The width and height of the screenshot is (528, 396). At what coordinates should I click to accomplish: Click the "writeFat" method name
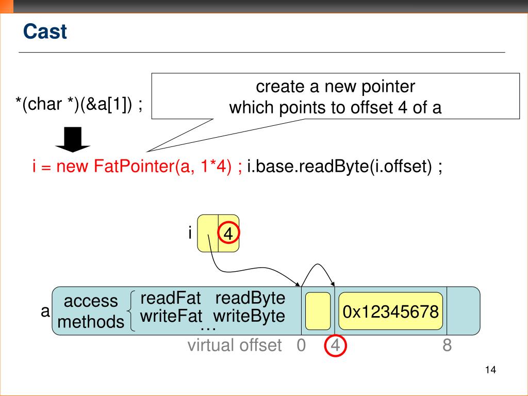pos(171,316)
